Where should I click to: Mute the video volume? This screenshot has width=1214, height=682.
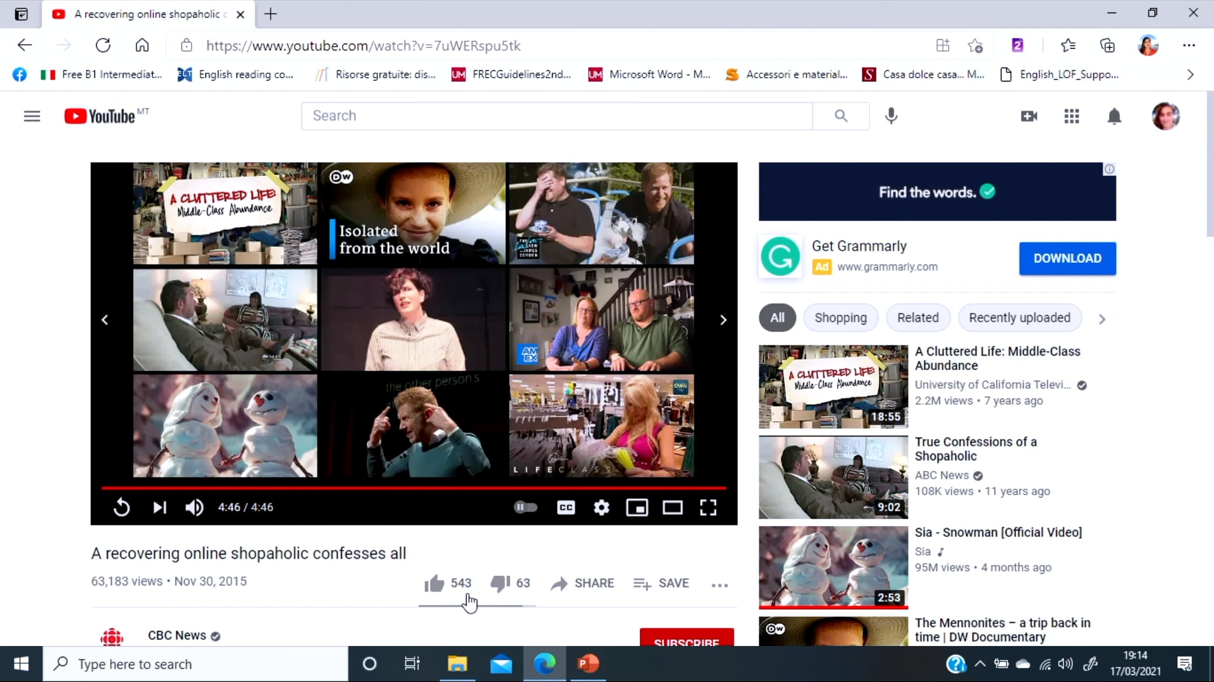194,508
